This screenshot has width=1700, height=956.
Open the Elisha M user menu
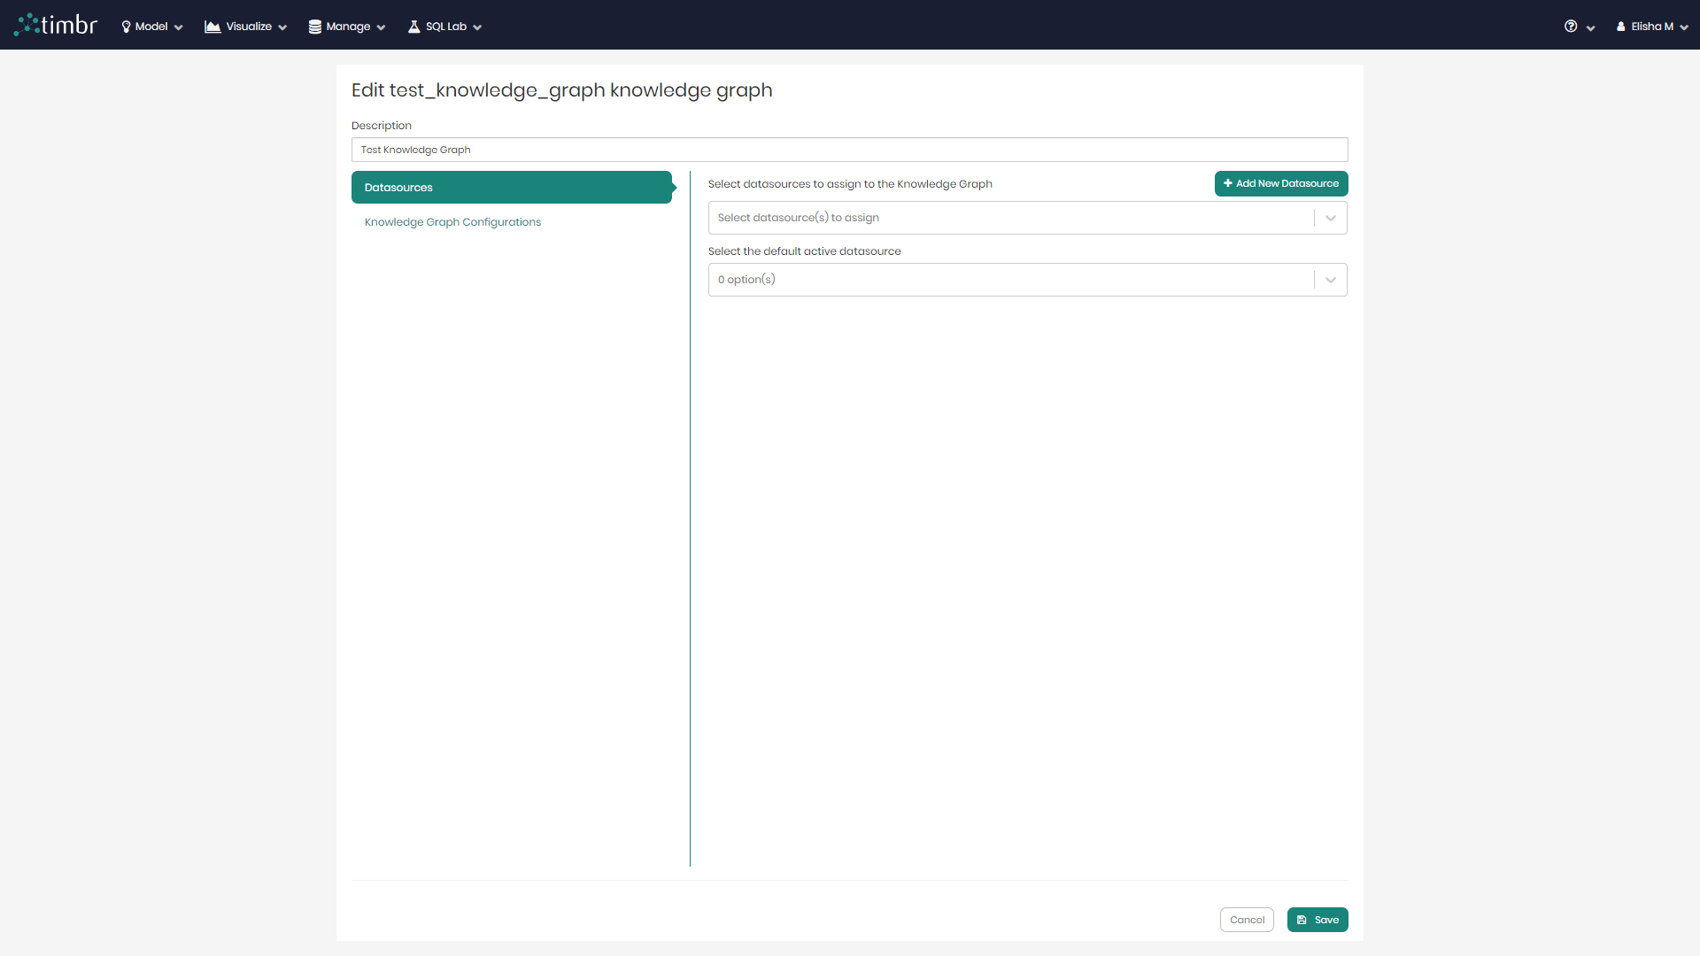(1652, 27)
